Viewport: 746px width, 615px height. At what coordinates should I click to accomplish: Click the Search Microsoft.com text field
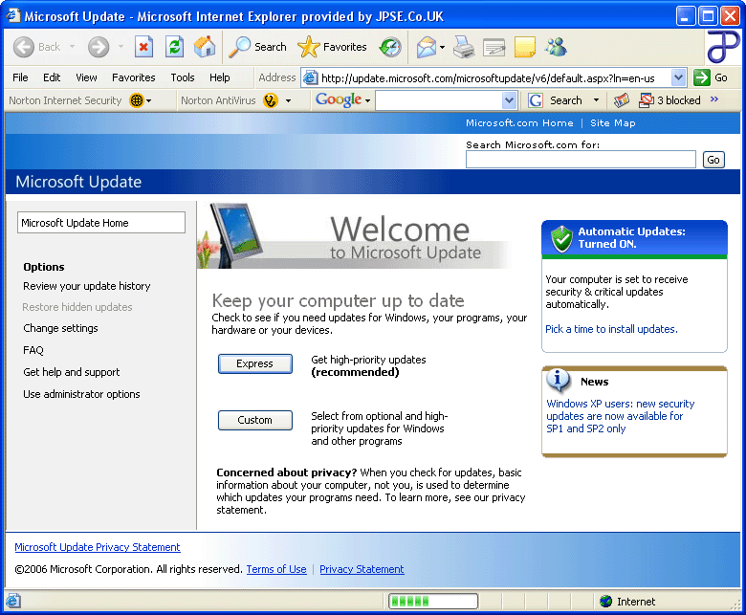point(581,160)
